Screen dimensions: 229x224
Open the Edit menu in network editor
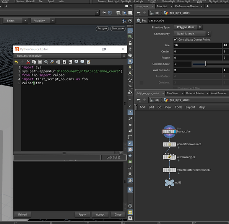tap(151, 107)
